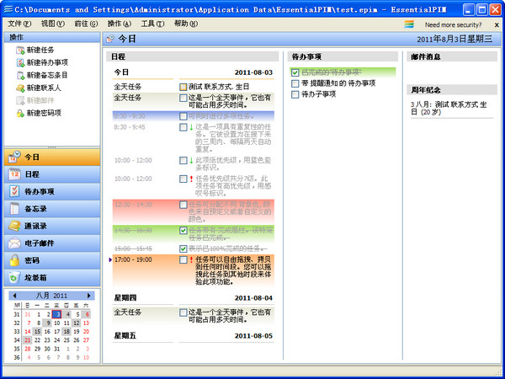Tick the 带提醒通知的待办事项 checkbox
Image resolution: width=505 pixels, height=379 pixels.
point(295,83)
